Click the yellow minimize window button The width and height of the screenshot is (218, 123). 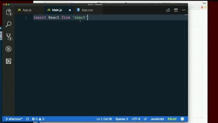tap(6, 4)
